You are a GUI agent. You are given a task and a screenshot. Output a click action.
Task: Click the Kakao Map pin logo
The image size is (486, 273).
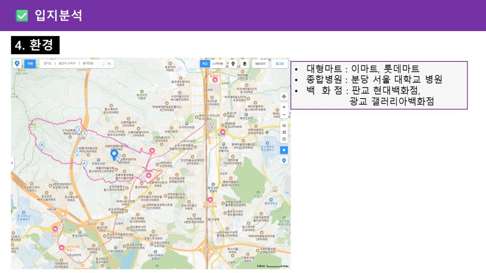click(x=17, y=63)
